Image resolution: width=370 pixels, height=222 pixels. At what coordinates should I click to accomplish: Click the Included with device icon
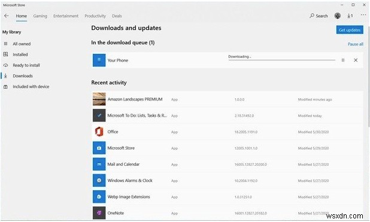(5, 87)
